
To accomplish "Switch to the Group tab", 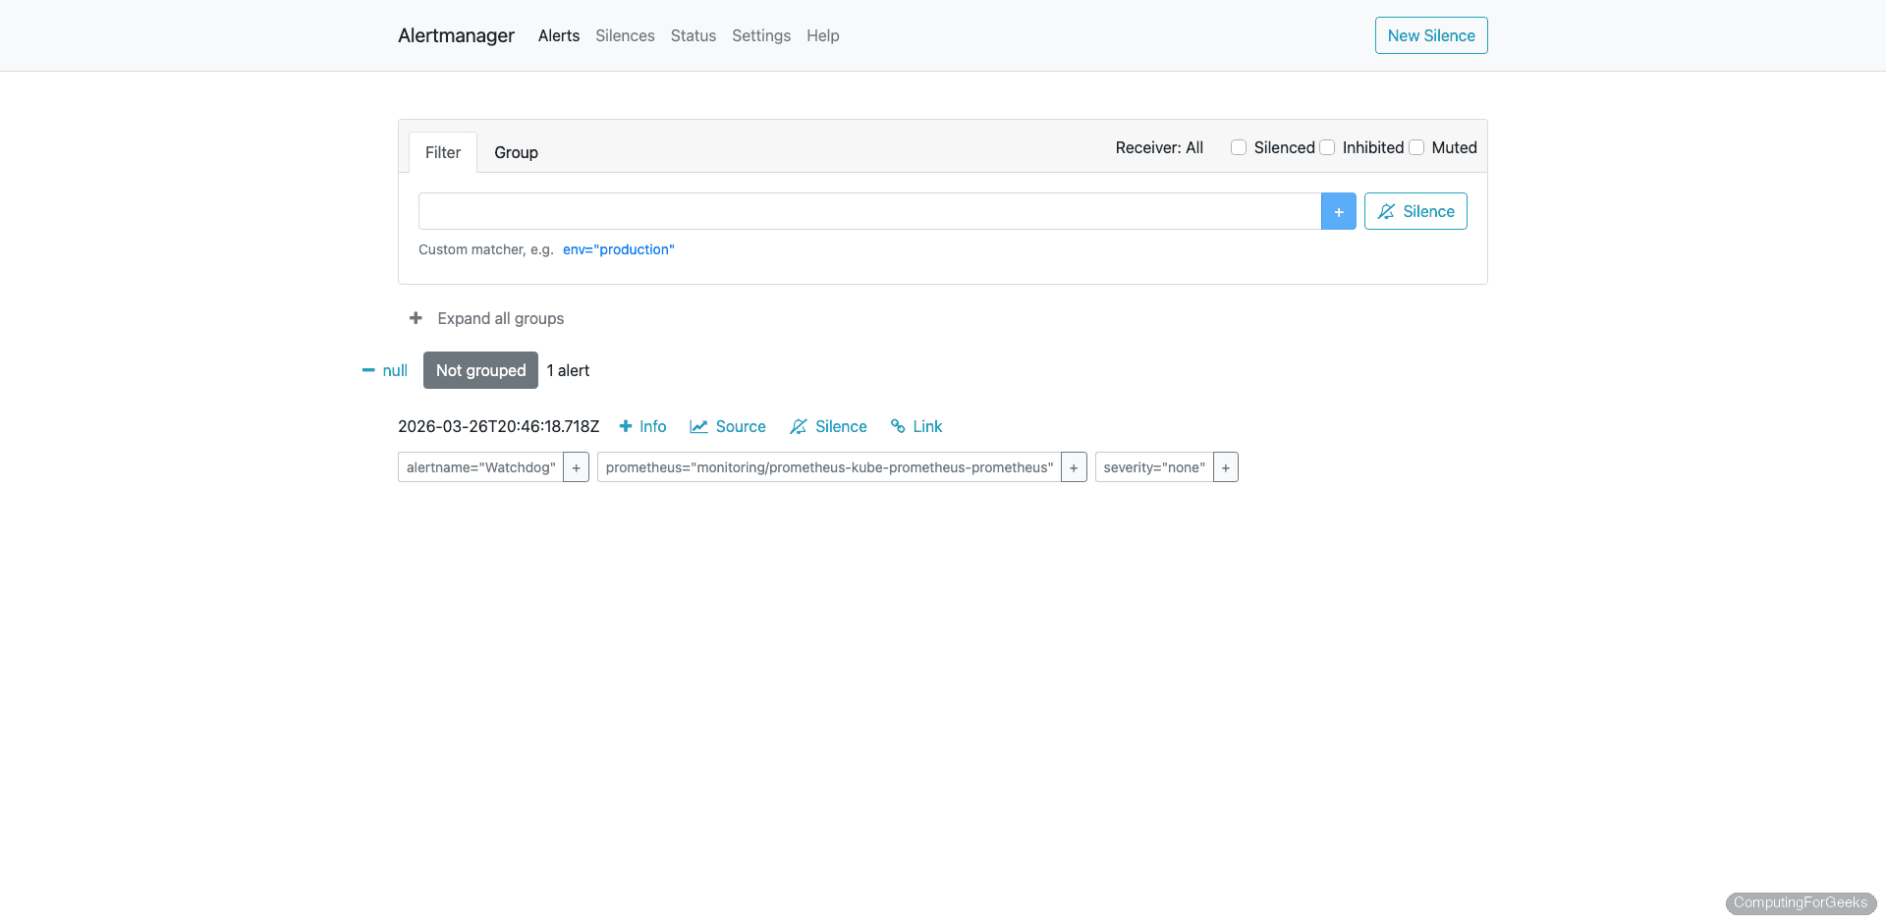I will coord(516,152).
